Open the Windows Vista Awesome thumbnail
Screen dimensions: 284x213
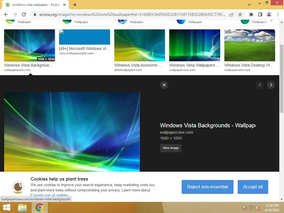(x=140, y=45)
